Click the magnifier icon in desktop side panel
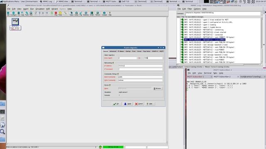Screen dimensions: 266x149 [x=2, y=132]
